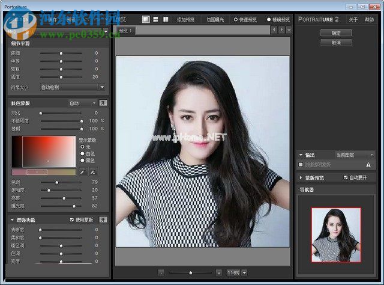Select the add-color eyedropper tool
This screenshot has height=285, width=384.
(x=94, y=172)
